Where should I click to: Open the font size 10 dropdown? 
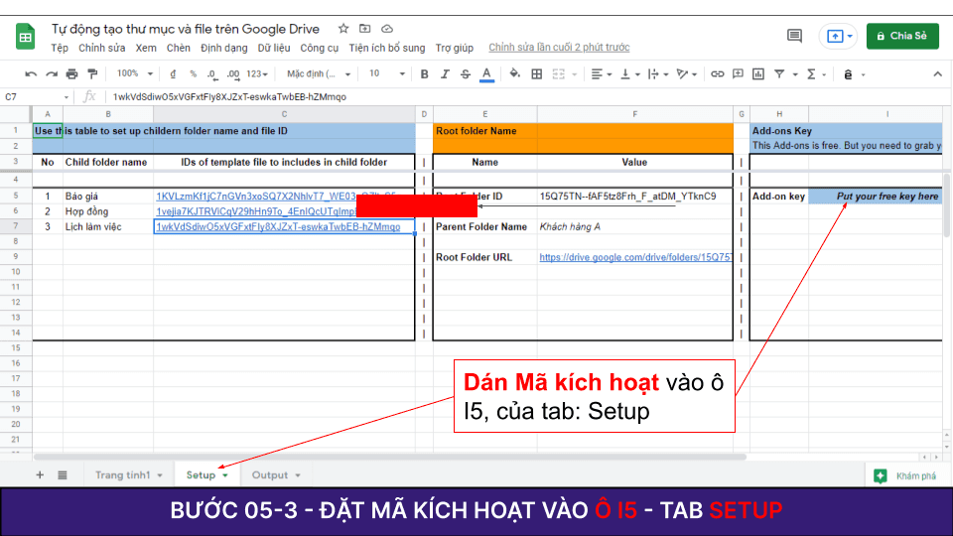(384, 73)
